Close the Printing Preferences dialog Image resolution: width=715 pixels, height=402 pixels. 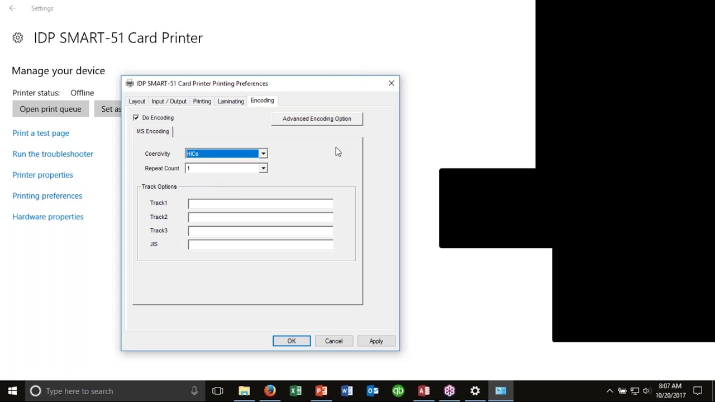pyautogui.click(x=392, y=83)
